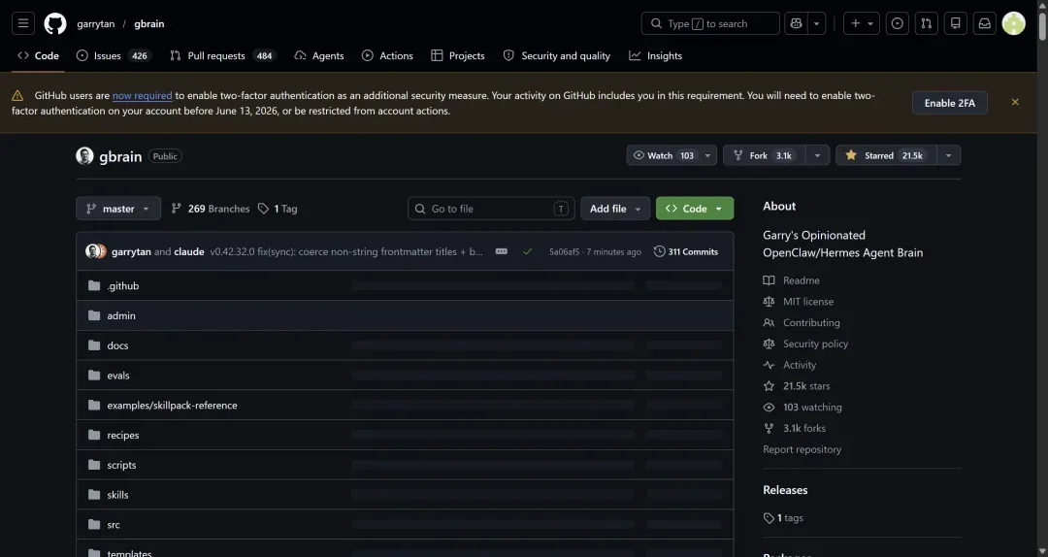Open the hamburger navigation menu

click(23, 23)
